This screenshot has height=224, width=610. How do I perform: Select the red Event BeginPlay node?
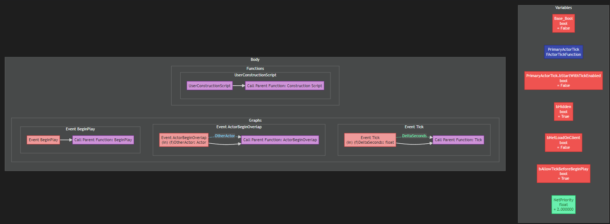click(x=43, y=140)
